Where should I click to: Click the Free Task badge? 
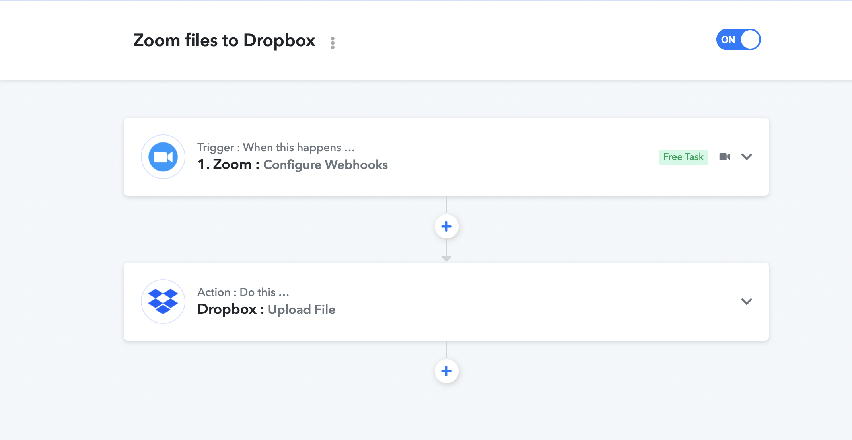click(683, 157)
